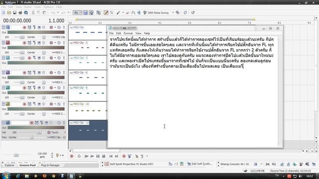The image size is (319, 179).
Task: Switch to the Explorer tab
Action: (x=9, y=165)
